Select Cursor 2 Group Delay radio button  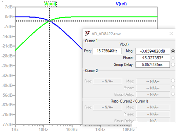point(173,94)
